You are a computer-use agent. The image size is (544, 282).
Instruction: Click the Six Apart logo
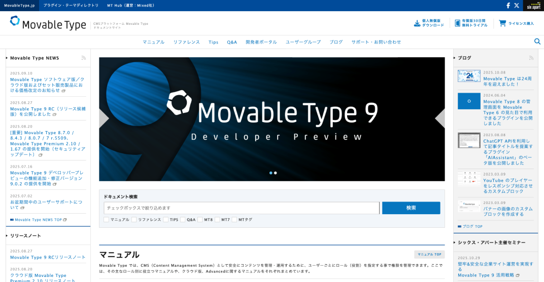[533, 6]
